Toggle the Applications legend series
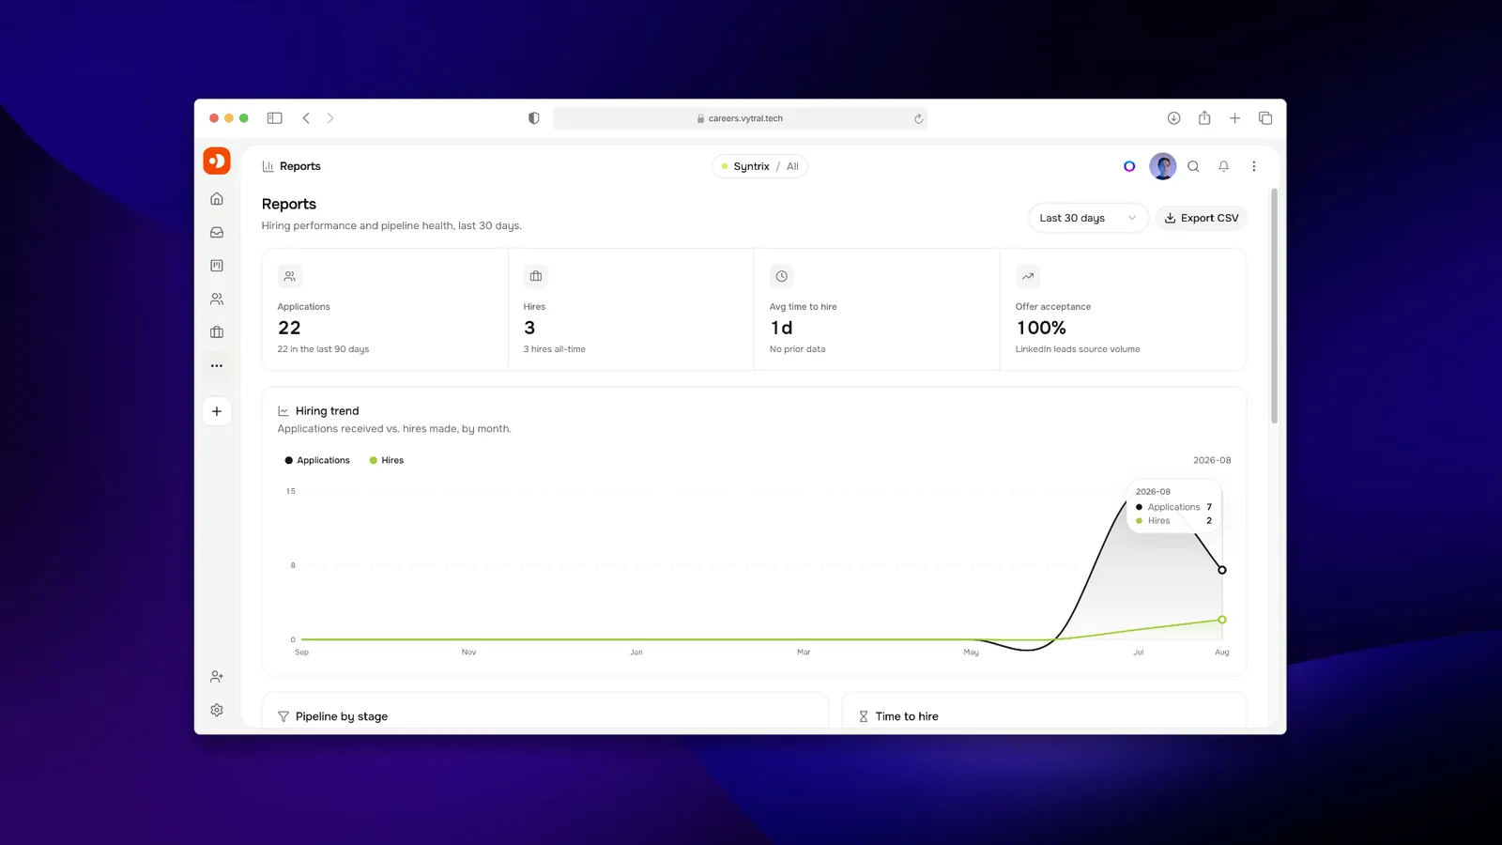Screen dimensions: 1502x845 coord(317,460)
